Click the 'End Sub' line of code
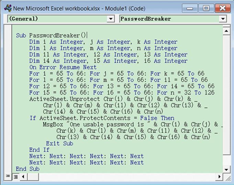 point(27,169)
